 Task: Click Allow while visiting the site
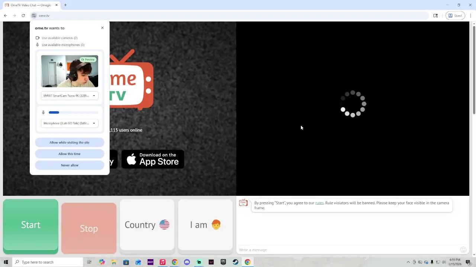pos(70,142)
